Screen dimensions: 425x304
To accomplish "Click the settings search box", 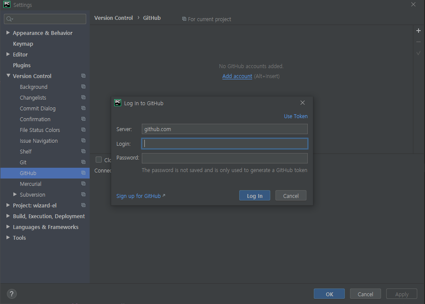I will [45, 19].
